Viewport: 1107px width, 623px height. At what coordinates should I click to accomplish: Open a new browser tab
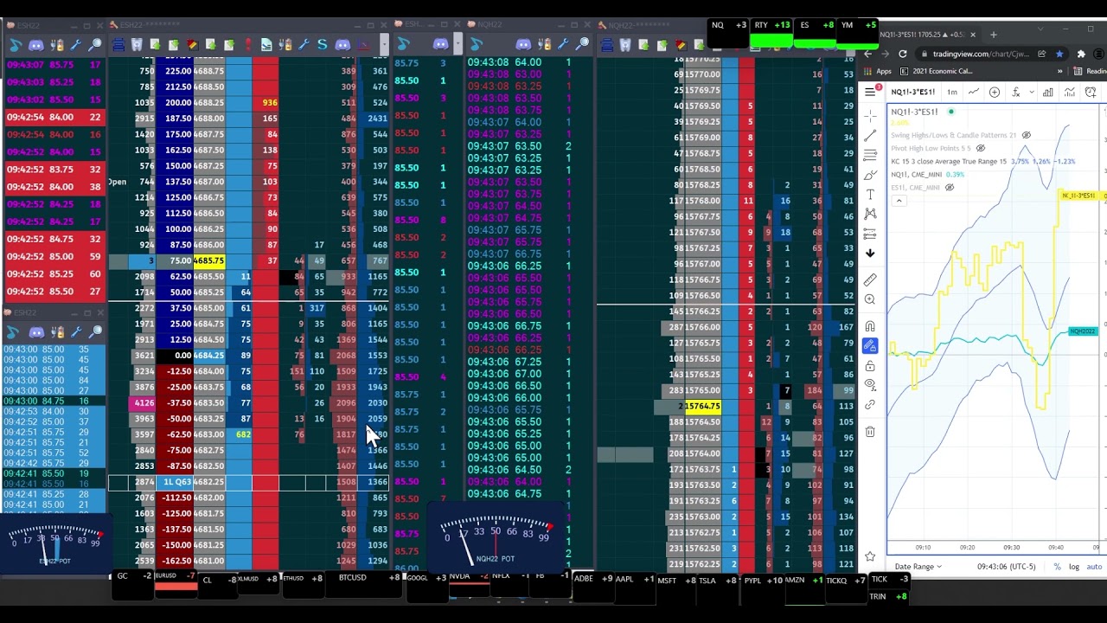coord(993,35)
